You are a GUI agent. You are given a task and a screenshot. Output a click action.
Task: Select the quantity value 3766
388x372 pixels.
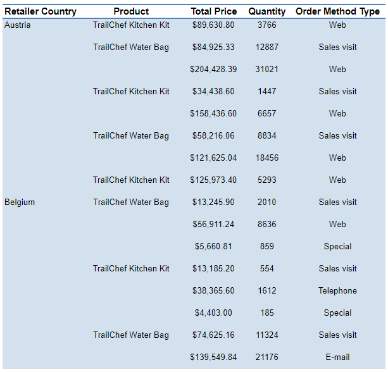pos(266,25)
